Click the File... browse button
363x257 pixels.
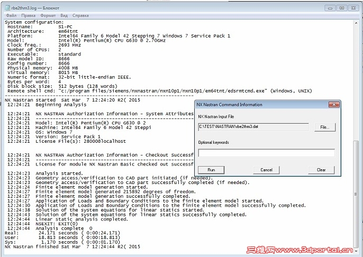325,127
